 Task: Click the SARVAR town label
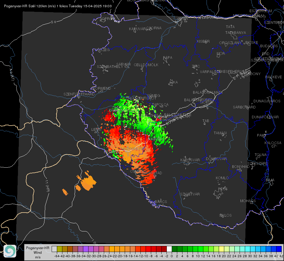(124, 64)
